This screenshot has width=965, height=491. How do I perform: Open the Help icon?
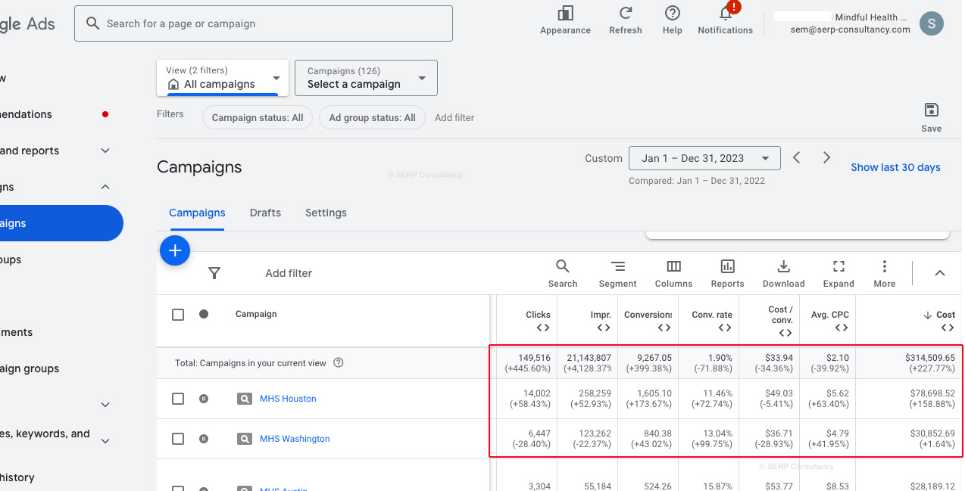pyautogui.click(x=672, y=14)
